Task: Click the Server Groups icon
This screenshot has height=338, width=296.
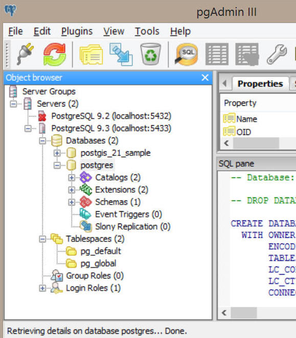Action: point(13,92)
